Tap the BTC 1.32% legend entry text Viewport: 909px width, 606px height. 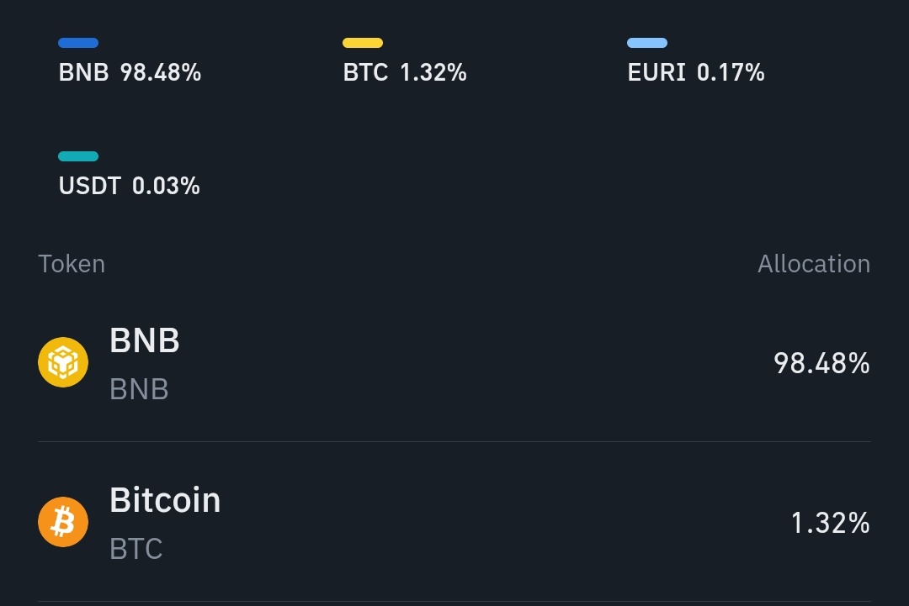click(405, 73)
